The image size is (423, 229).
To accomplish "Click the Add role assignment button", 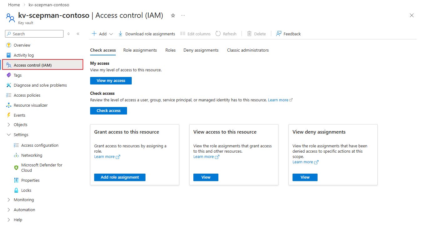I will [120, 177].
